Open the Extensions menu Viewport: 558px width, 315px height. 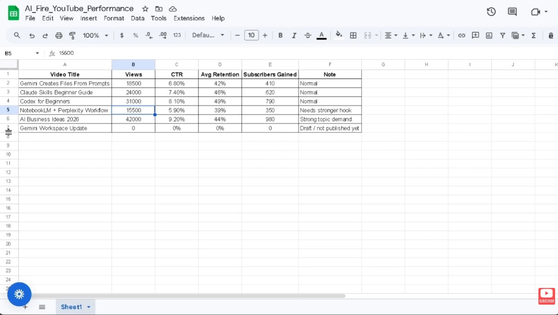[x=189, y=18]
